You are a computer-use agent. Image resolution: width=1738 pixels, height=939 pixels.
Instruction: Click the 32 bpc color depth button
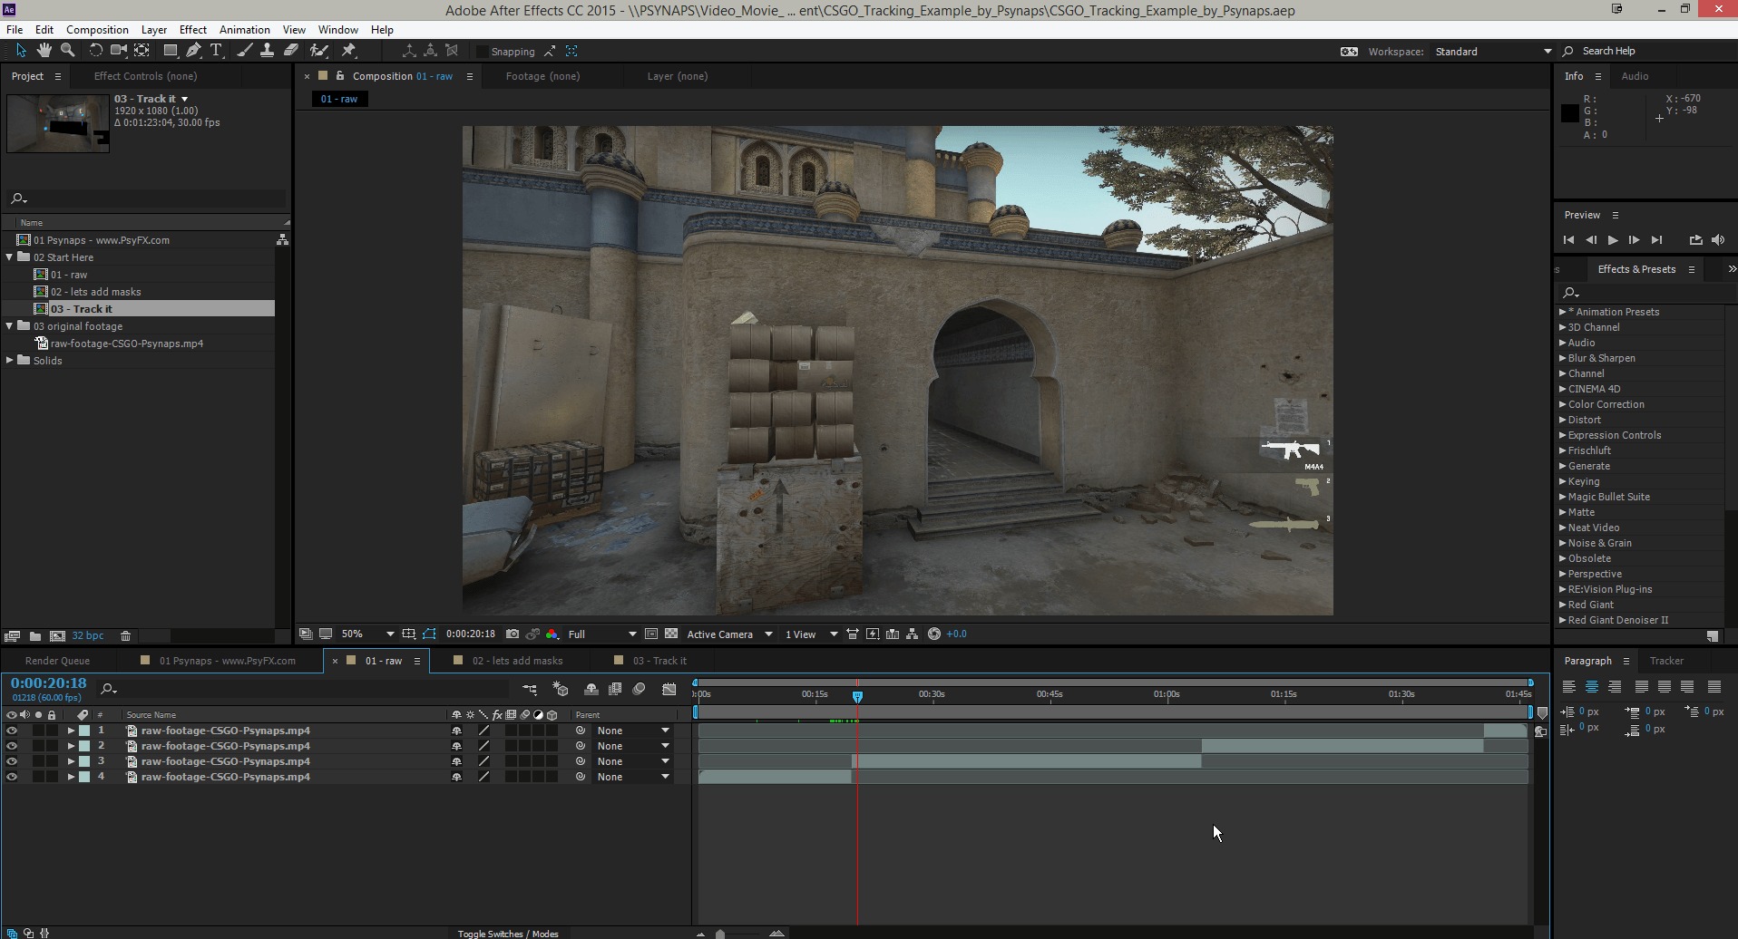[x=88, y=636]
